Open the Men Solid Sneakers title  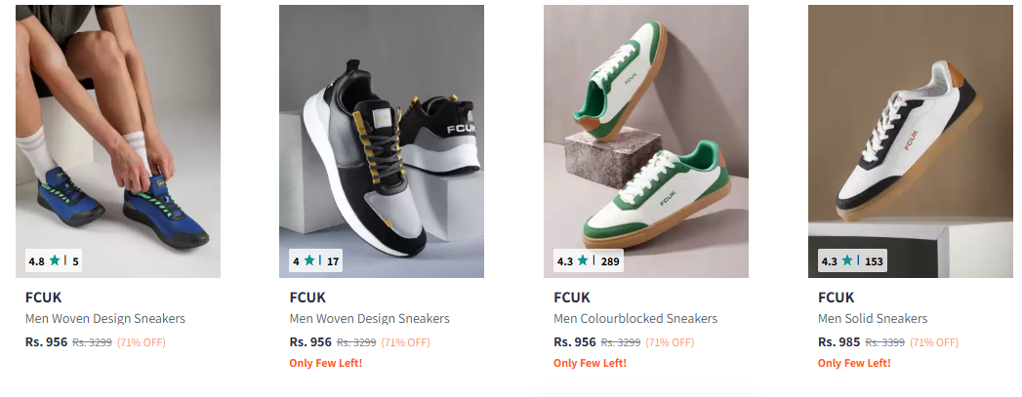[x=873, y=319]
